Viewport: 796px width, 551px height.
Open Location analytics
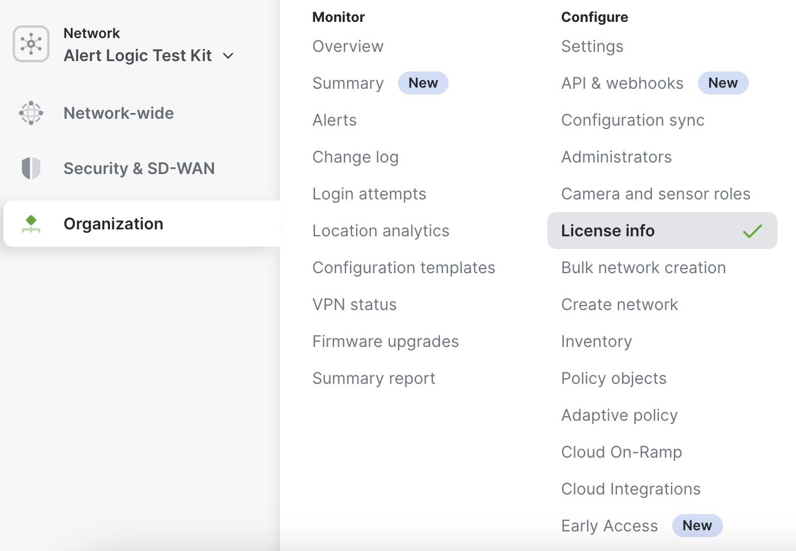[381, 231]
